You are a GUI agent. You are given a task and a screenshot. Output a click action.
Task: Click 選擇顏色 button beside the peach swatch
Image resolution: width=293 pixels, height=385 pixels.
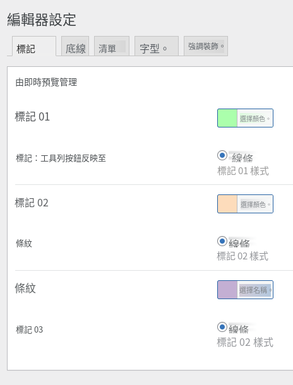(255, 204)
